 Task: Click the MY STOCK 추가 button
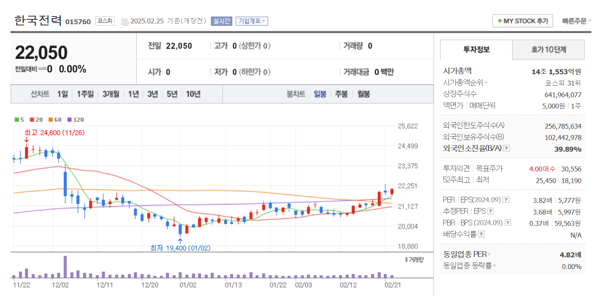coord(523,21)
